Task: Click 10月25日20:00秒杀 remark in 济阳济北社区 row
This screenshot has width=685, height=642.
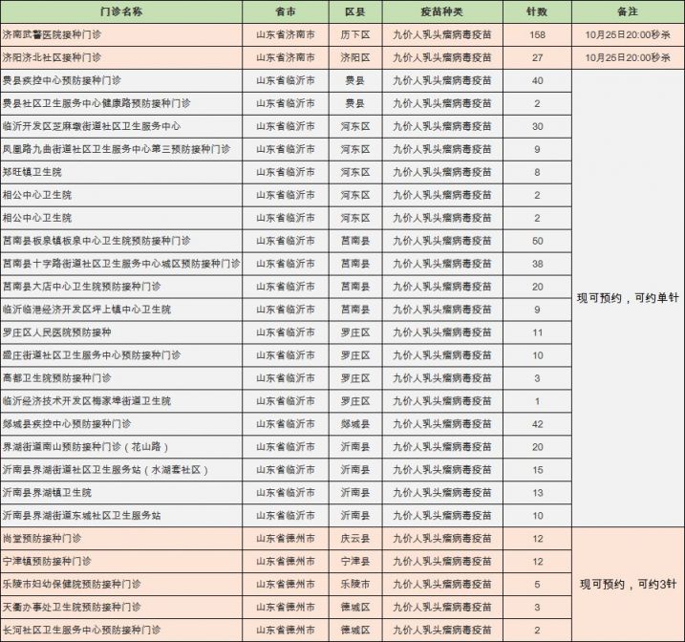Action: [628, 57]
